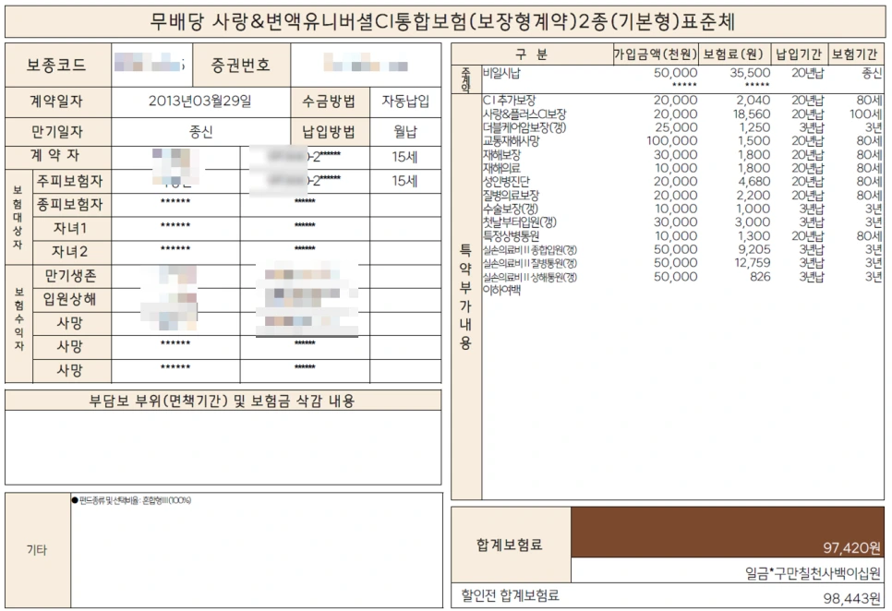Select the 자동납입 payment collection value

click(406, 102)
